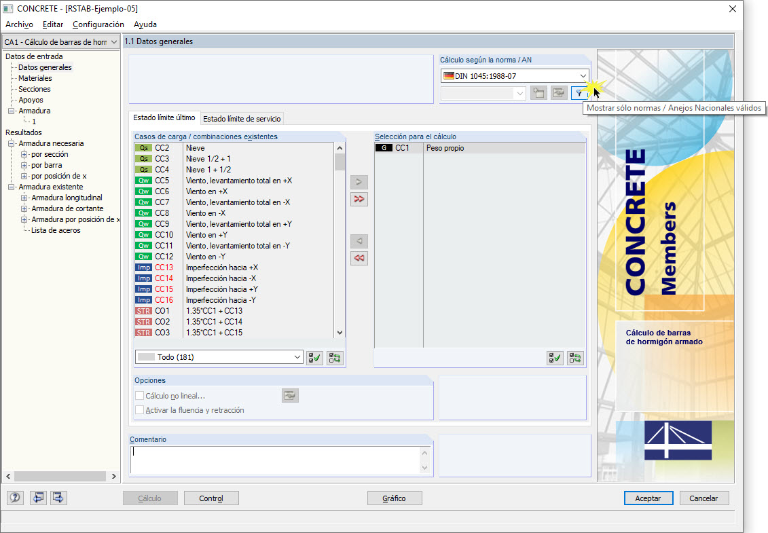Click the Aceptar button
Viewport: 768px width, 533px height.
648,498
